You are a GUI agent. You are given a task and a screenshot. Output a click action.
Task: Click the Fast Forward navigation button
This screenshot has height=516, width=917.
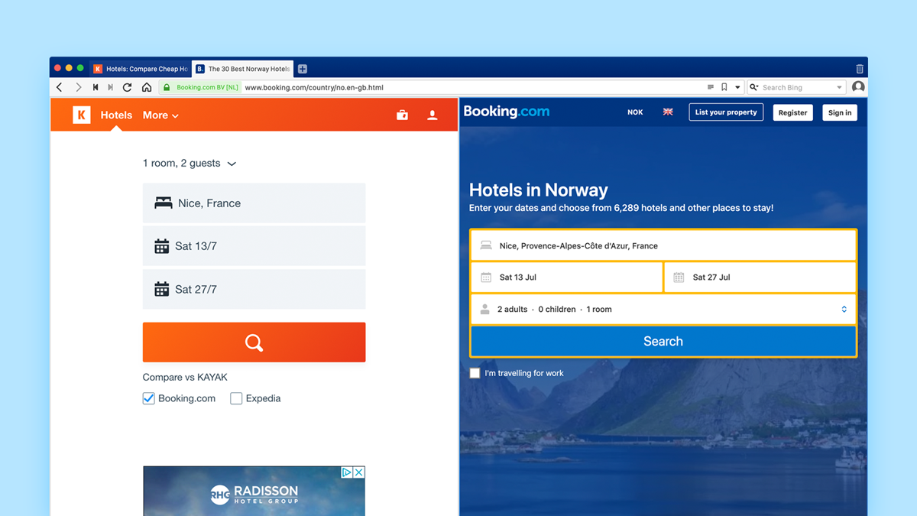pos(110,88)
